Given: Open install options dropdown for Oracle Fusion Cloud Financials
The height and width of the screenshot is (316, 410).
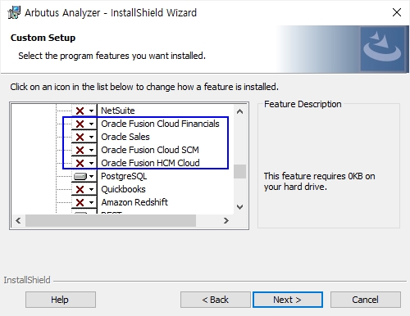Looking at the screenshot, I should tap(91, 124).
